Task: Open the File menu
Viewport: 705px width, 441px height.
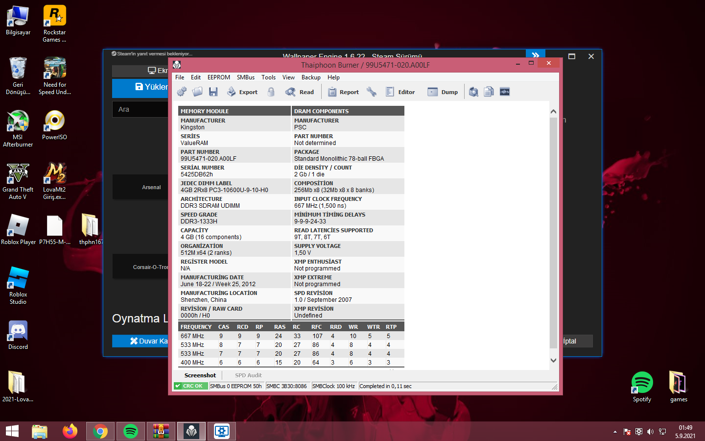Action: 180,77
